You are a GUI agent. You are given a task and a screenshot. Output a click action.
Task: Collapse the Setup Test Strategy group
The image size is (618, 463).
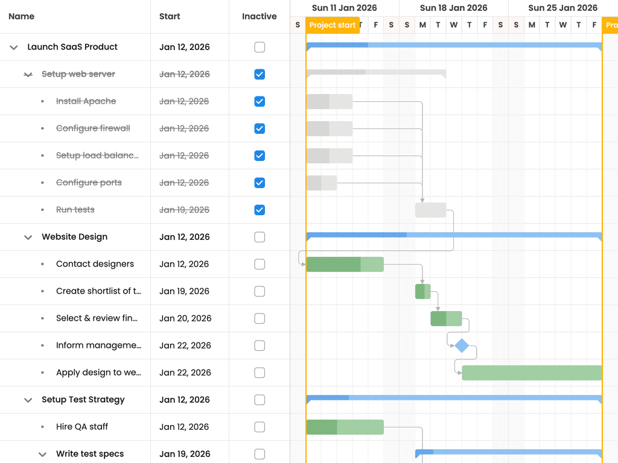[28, 400]
